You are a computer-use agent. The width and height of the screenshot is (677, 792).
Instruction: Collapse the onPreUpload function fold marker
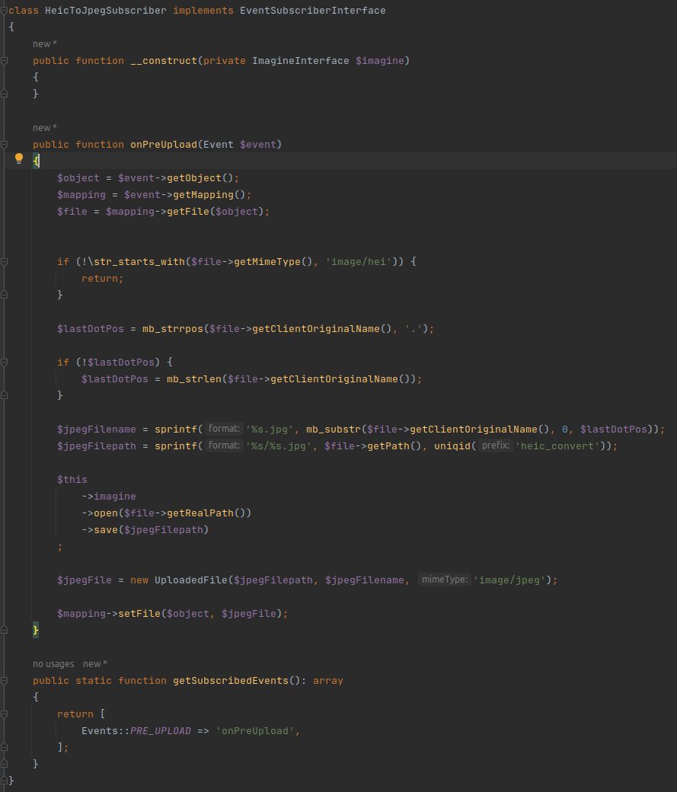coord(4,145)
